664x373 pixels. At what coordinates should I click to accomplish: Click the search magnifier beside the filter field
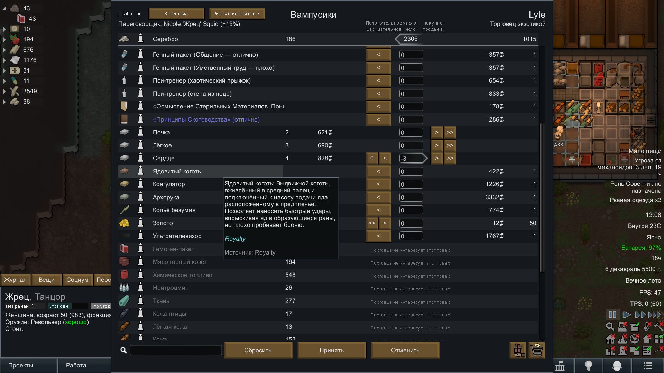(x=123, y=350)
